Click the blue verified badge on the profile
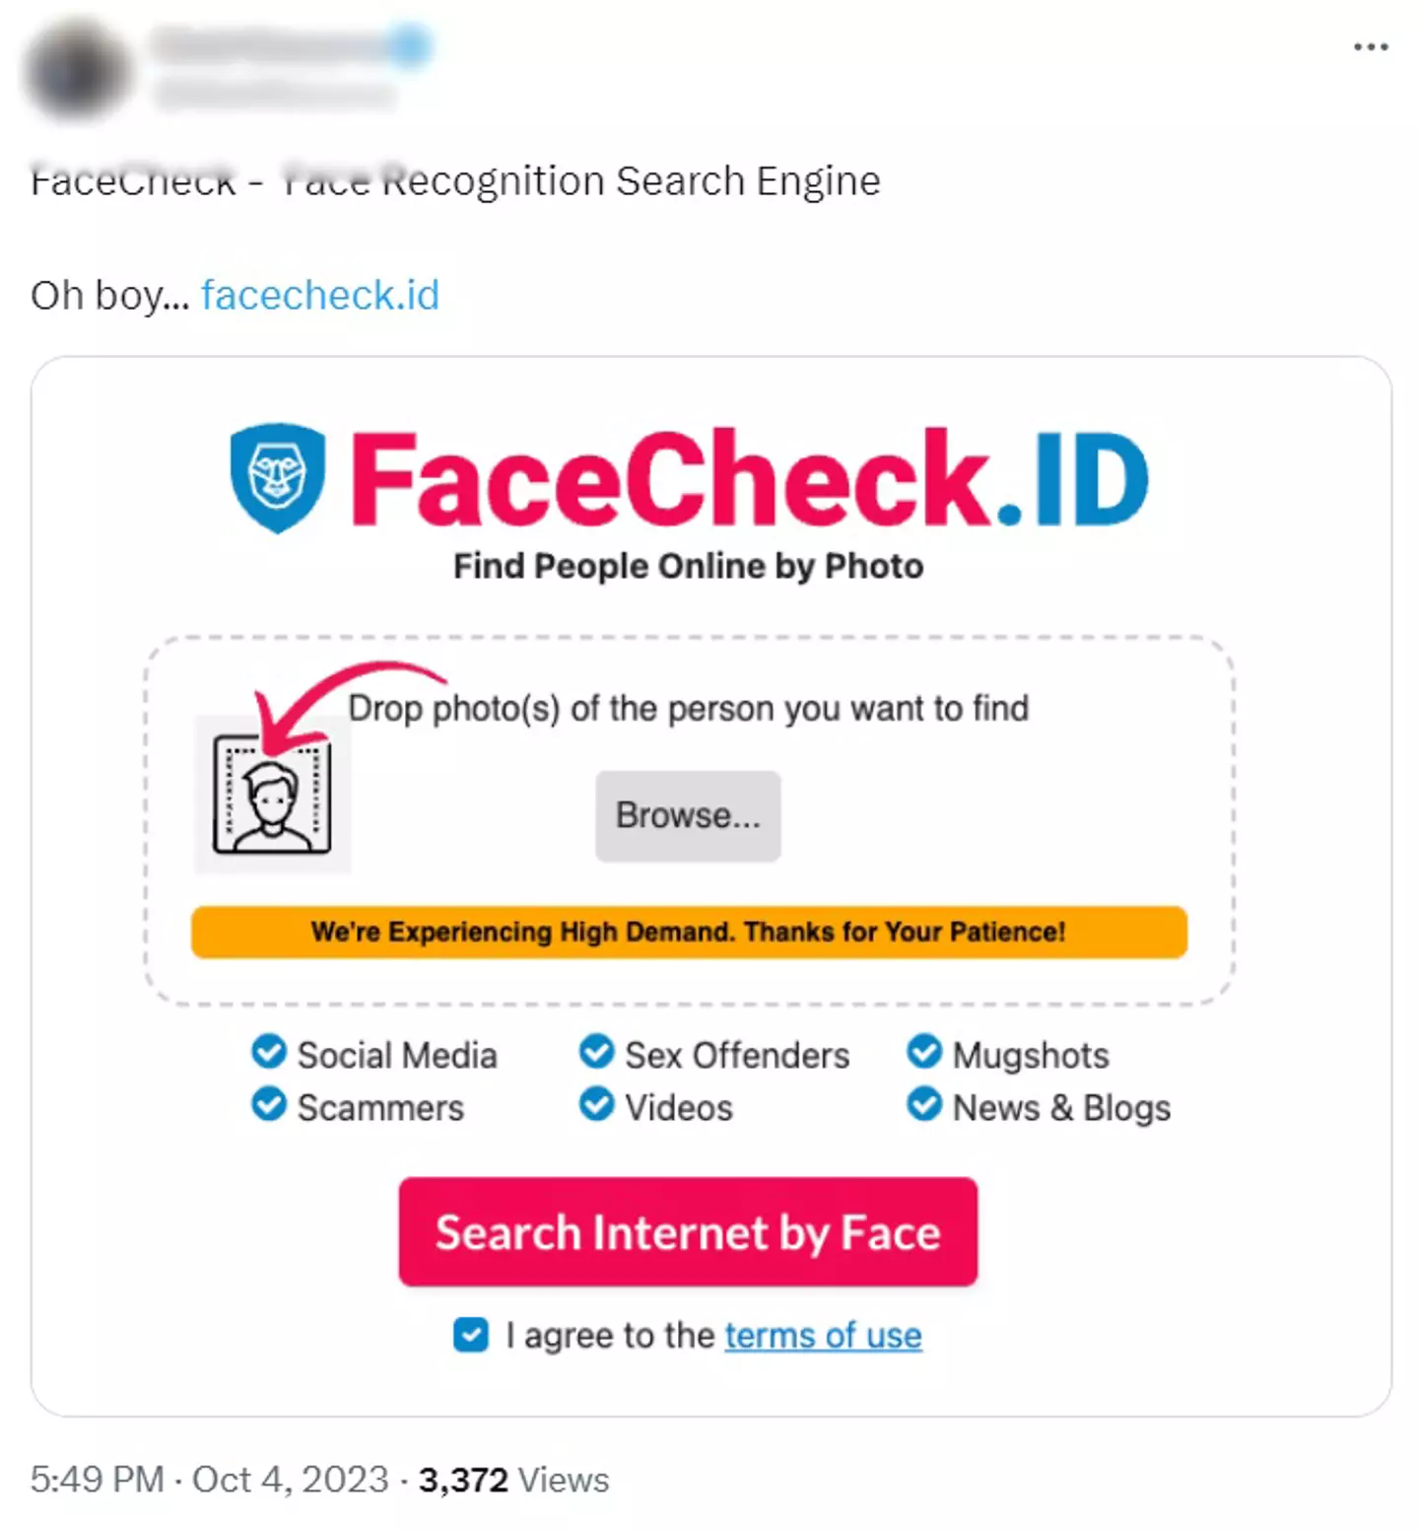1419x1530 pixels. click(x=412, y=43)
